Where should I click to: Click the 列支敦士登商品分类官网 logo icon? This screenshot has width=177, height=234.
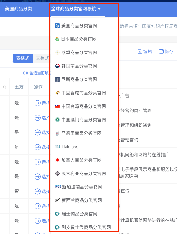point(57,227)
